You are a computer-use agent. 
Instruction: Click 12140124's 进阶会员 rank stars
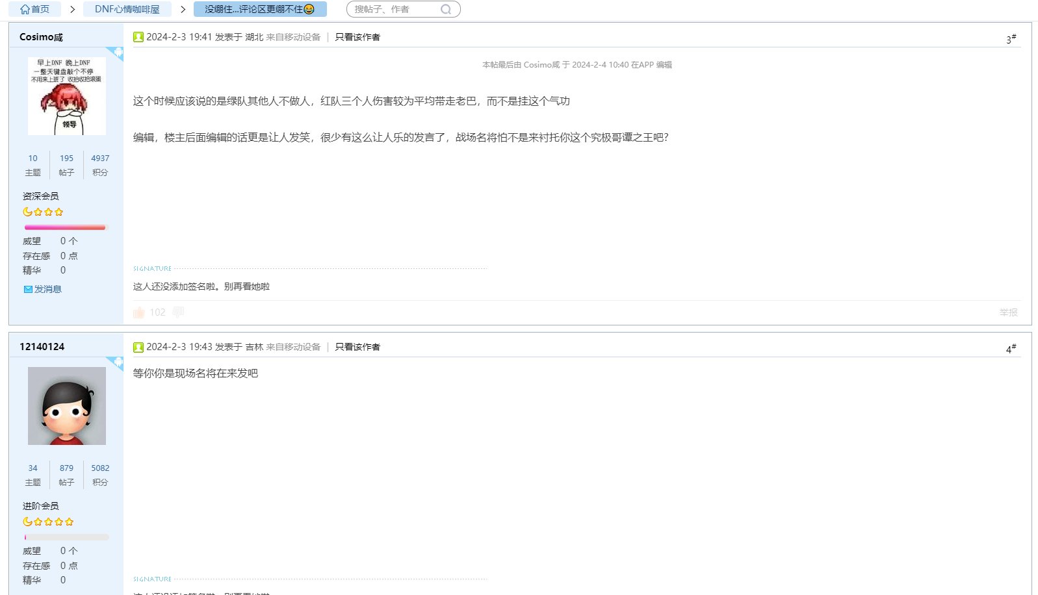pyautogui.click(x=48, y=522)
